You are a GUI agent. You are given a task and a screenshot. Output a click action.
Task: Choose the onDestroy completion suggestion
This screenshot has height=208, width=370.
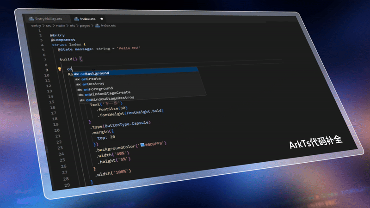93,84
